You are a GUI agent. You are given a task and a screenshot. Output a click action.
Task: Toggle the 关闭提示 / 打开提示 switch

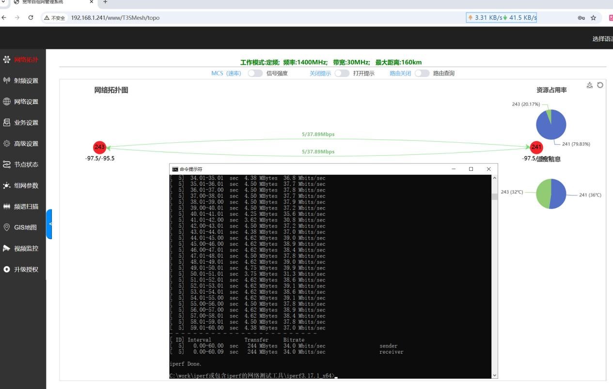point(342,74)
